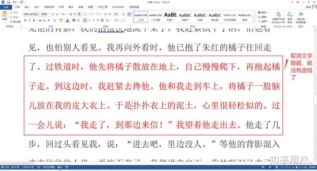This screenshot has width=317, height=171.
Task: Click the character shading icon
Action: (x=74, y=20)
